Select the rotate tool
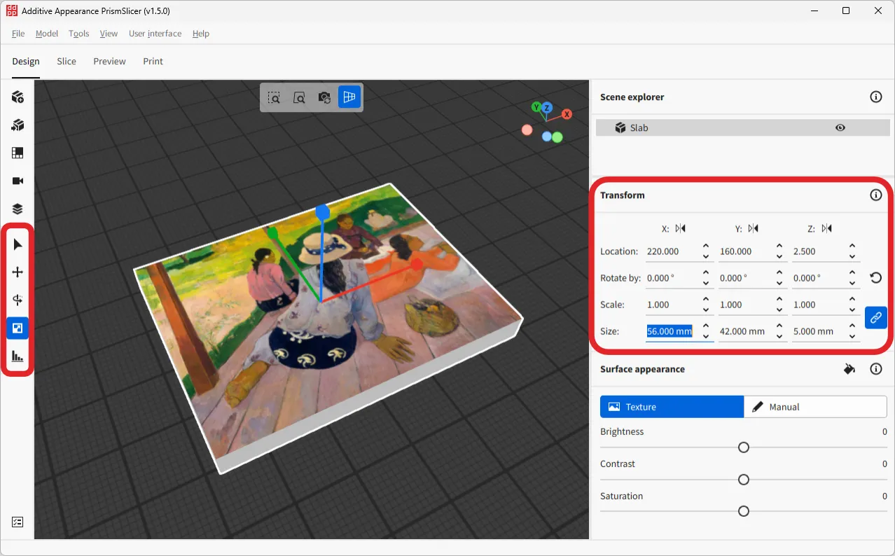 click(17, 300)
